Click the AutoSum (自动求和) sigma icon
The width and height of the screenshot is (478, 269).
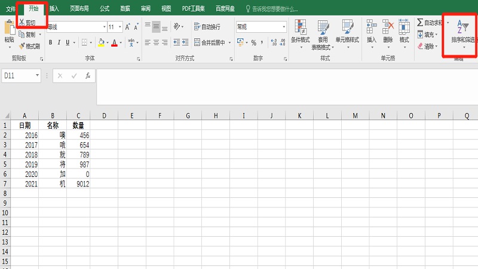point(420,22)
